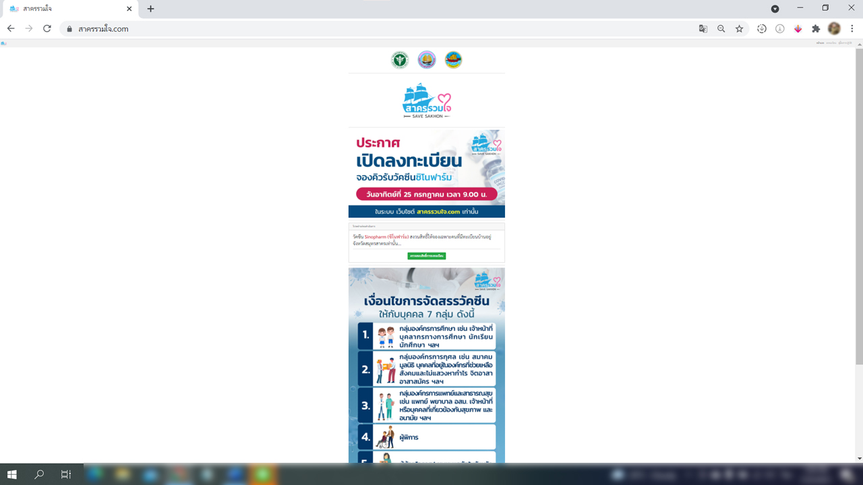The image size is (863, 485).
Task: Open the Sinopharm registration announcement banner
Action: pos(427,174)
